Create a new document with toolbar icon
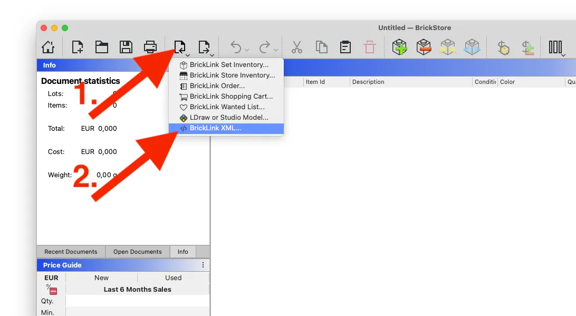The height and width of the screenshot is (316, 576). point(77,47)
